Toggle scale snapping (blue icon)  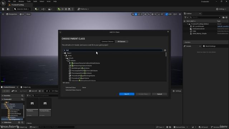(167, 14)
